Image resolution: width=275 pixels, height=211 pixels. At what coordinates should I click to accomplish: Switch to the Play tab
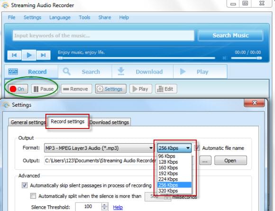[200, 72]
